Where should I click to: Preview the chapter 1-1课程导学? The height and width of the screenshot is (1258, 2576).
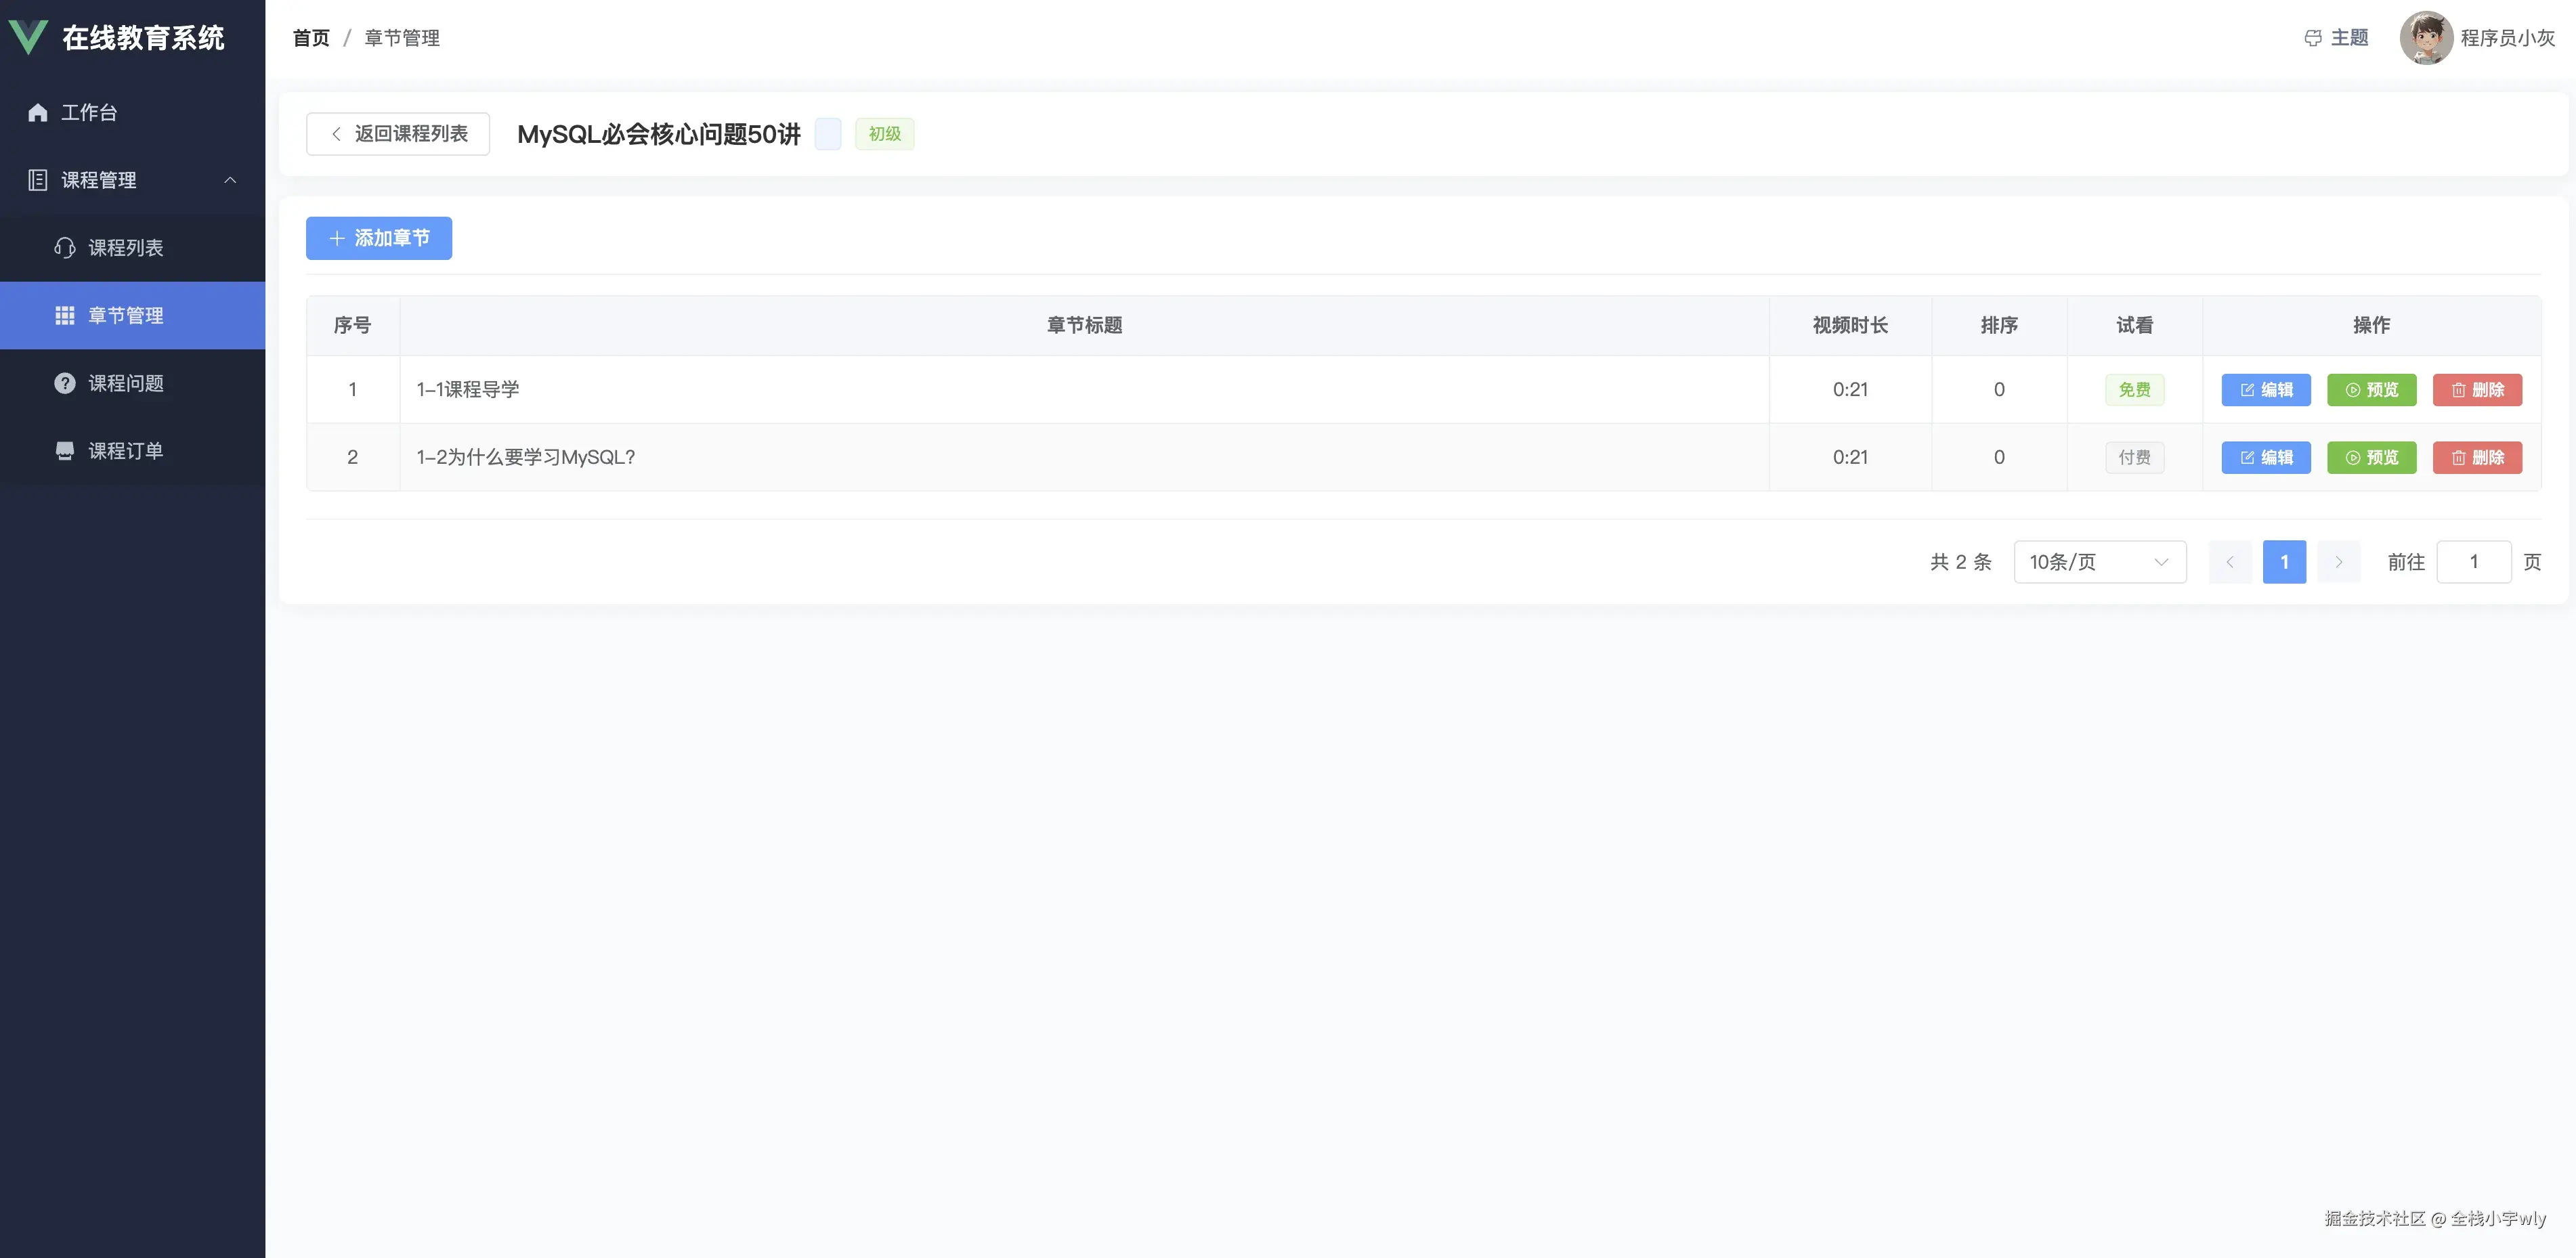click(x=2371, y=390)
